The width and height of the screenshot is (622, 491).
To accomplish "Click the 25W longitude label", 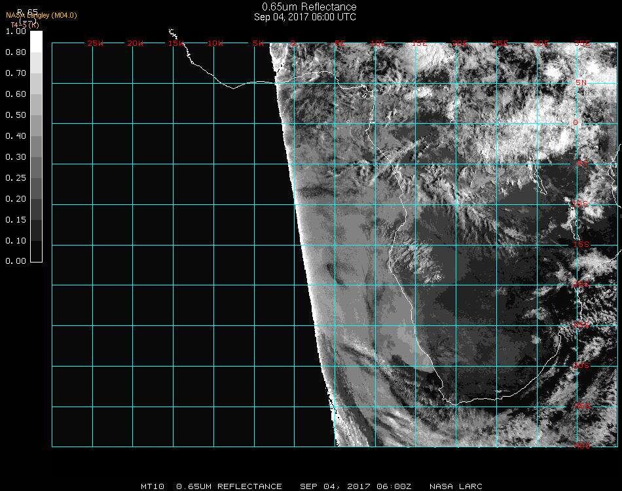I will (95, 43).
